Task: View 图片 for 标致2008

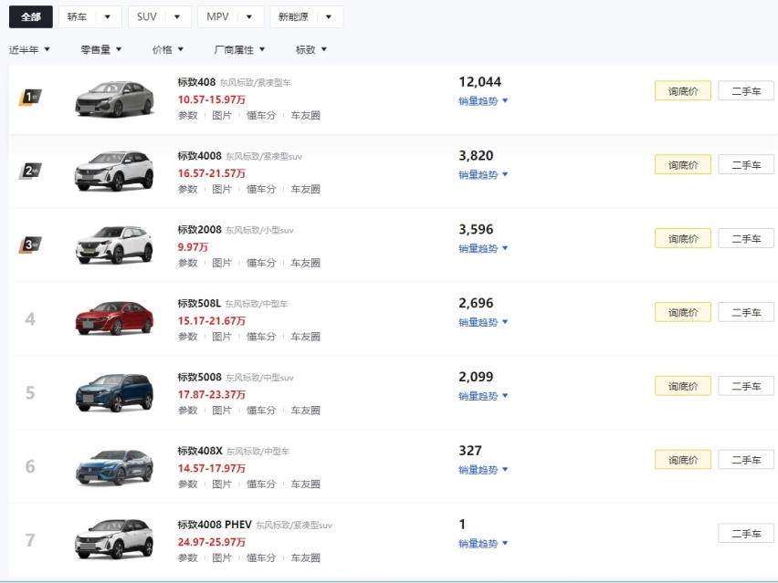Action: coord(222,263)
